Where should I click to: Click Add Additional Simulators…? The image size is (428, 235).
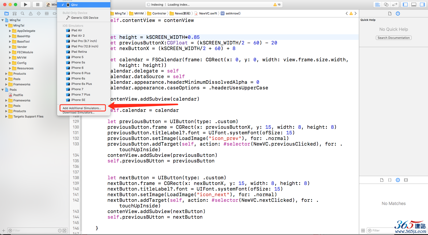(82, 108)
